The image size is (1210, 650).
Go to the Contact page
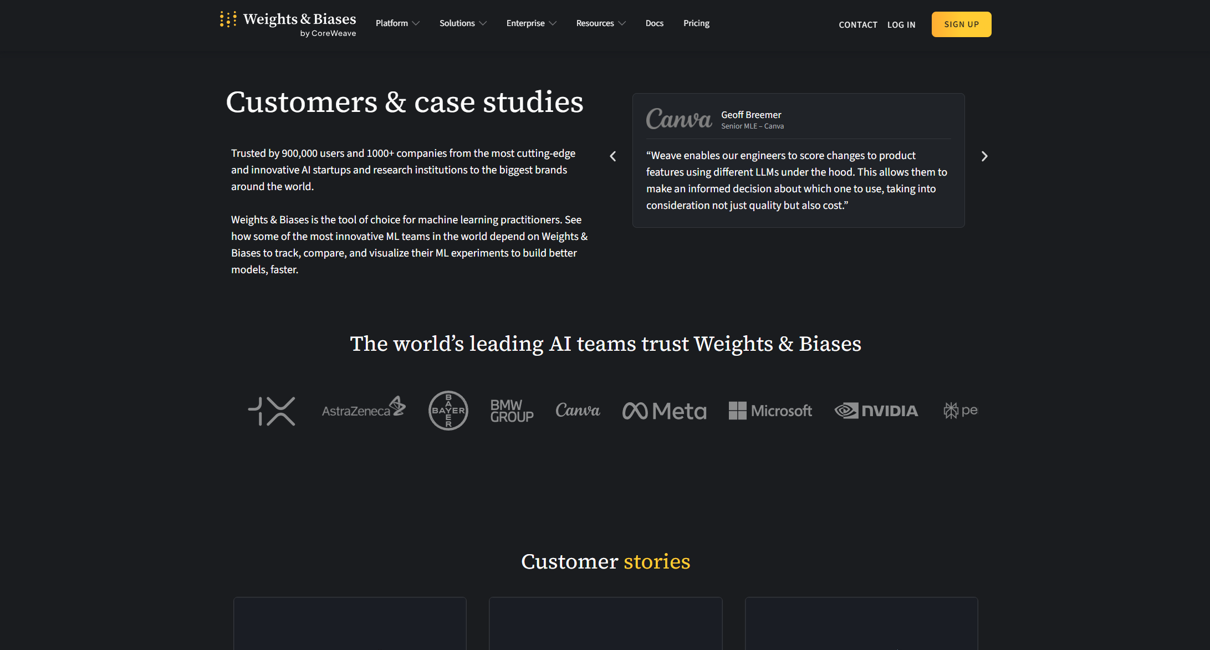(858, 25)
